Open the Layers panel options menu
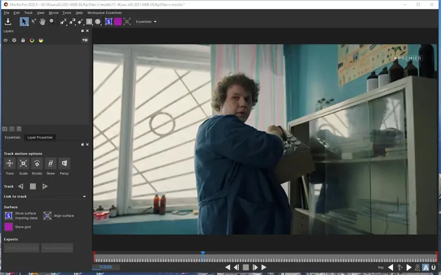Screen dimensions: 441x275 85,40
